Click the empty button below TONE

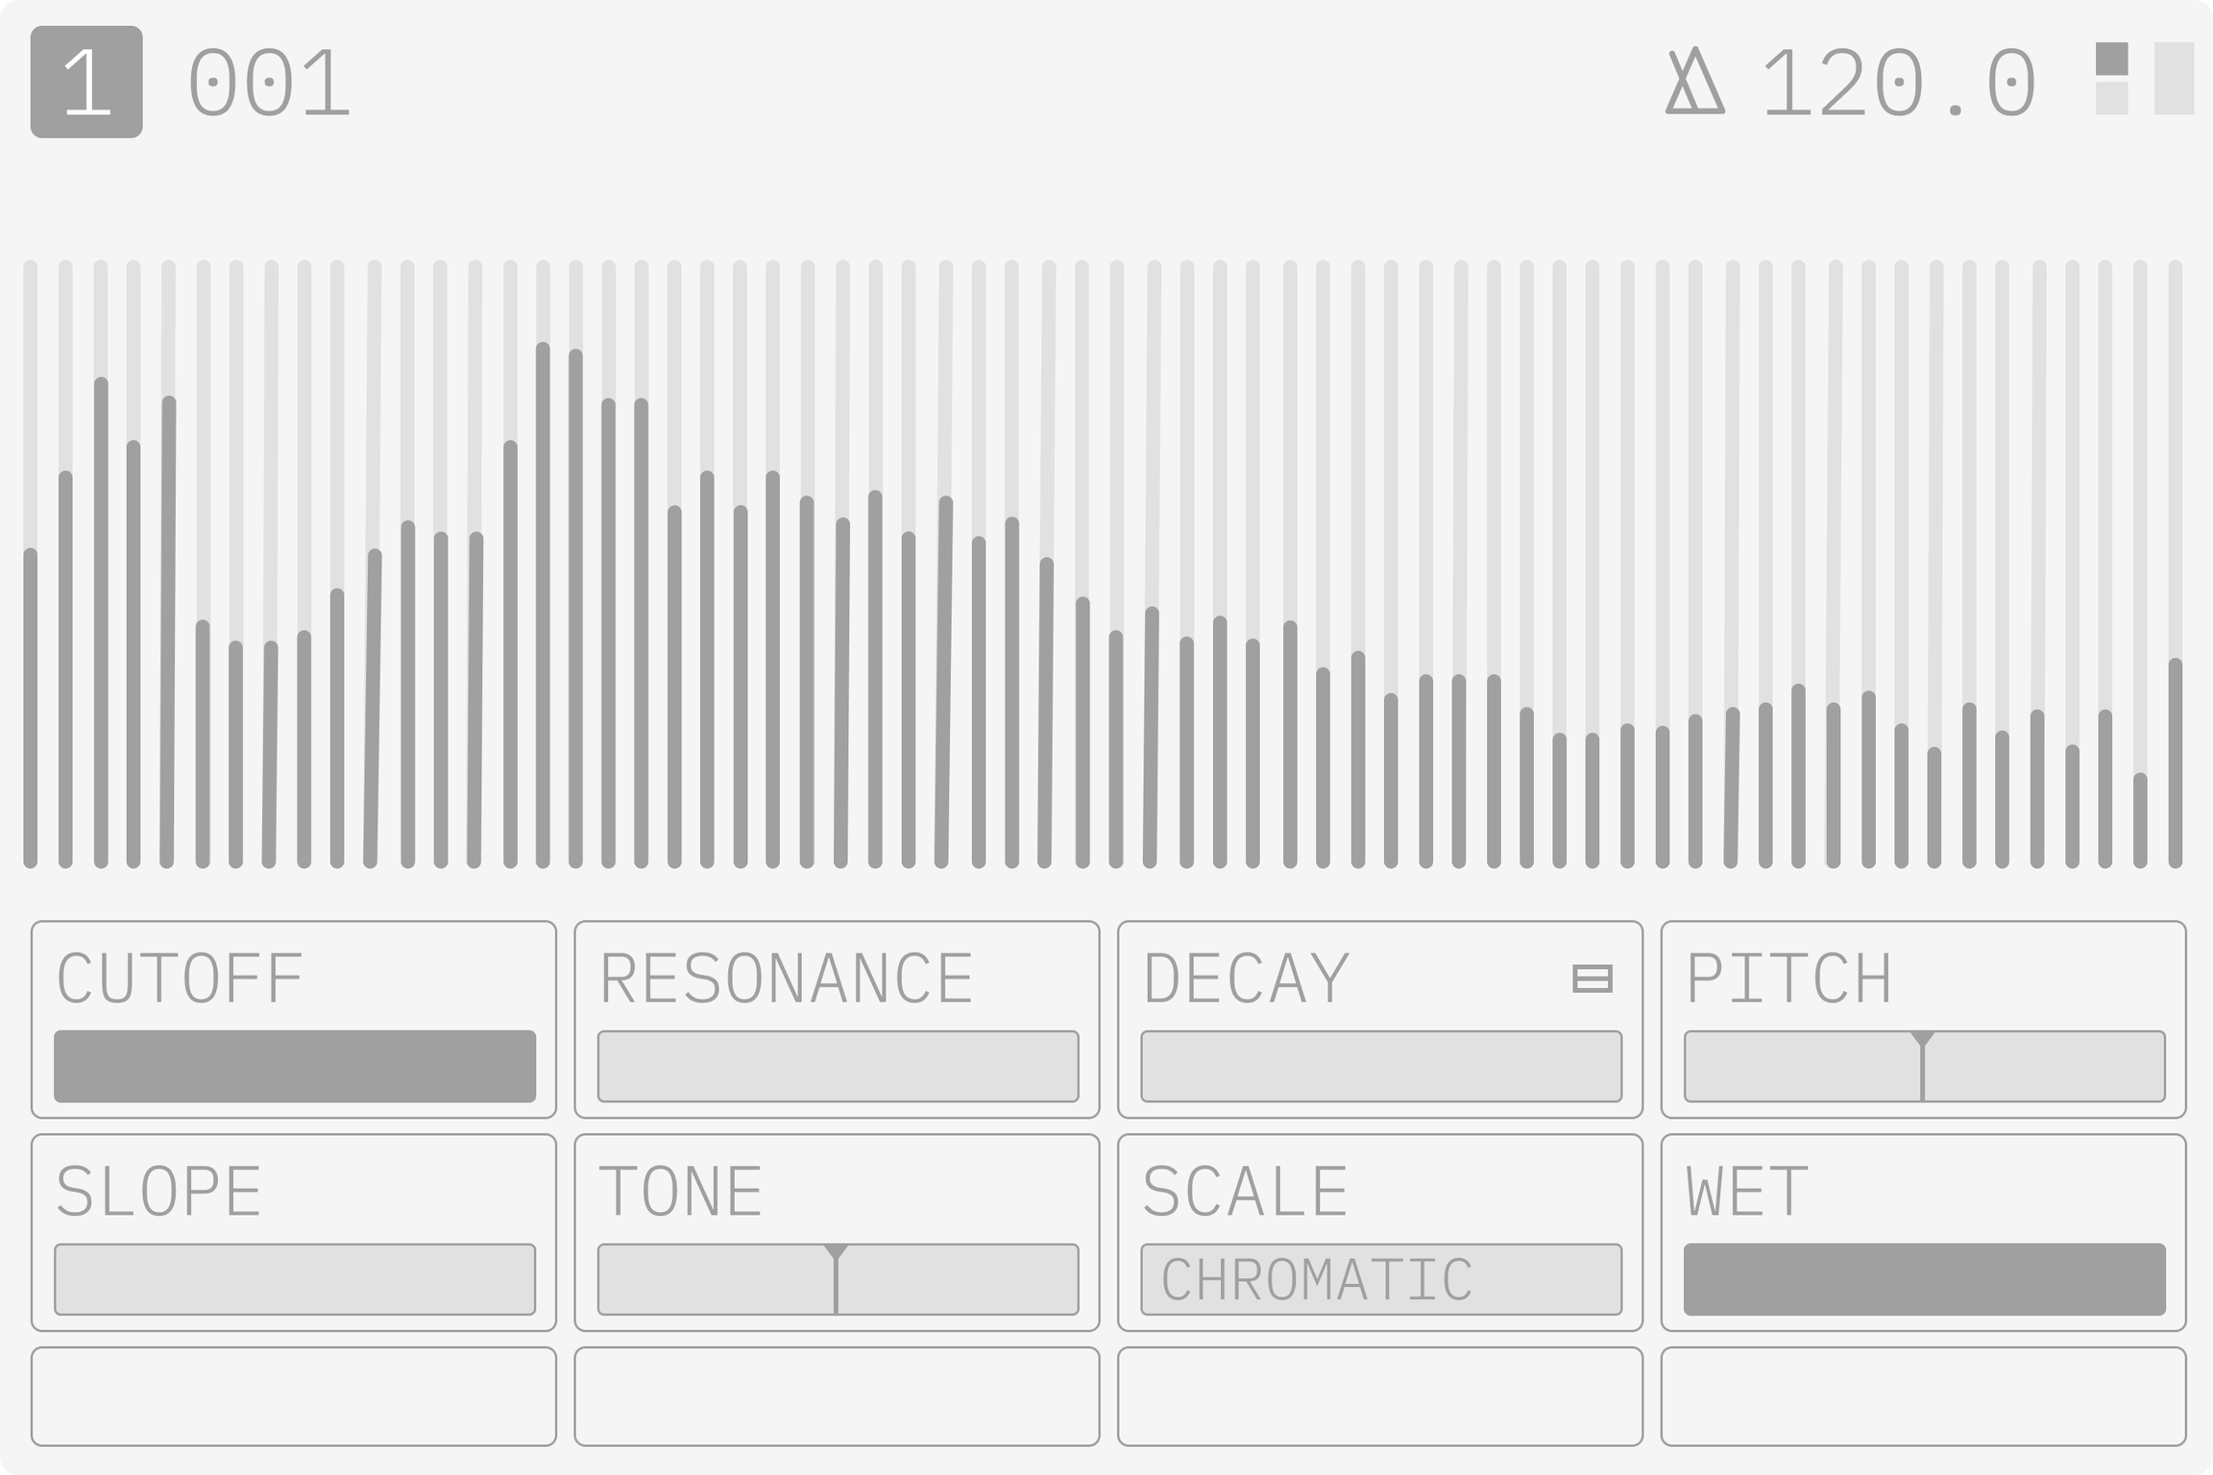tap(837, 1396)
